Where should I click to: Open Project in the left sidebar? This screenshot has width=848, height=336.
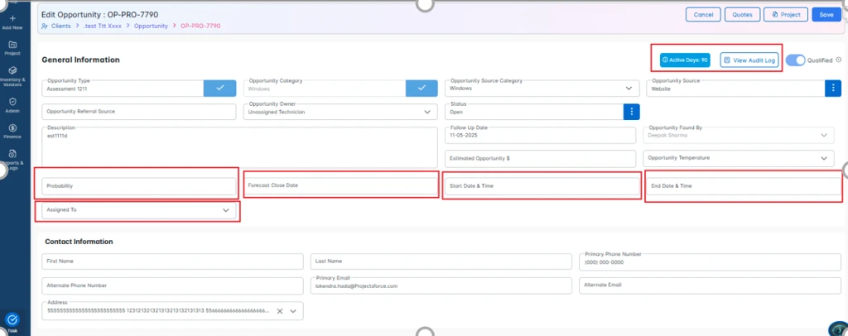(12, 47)
